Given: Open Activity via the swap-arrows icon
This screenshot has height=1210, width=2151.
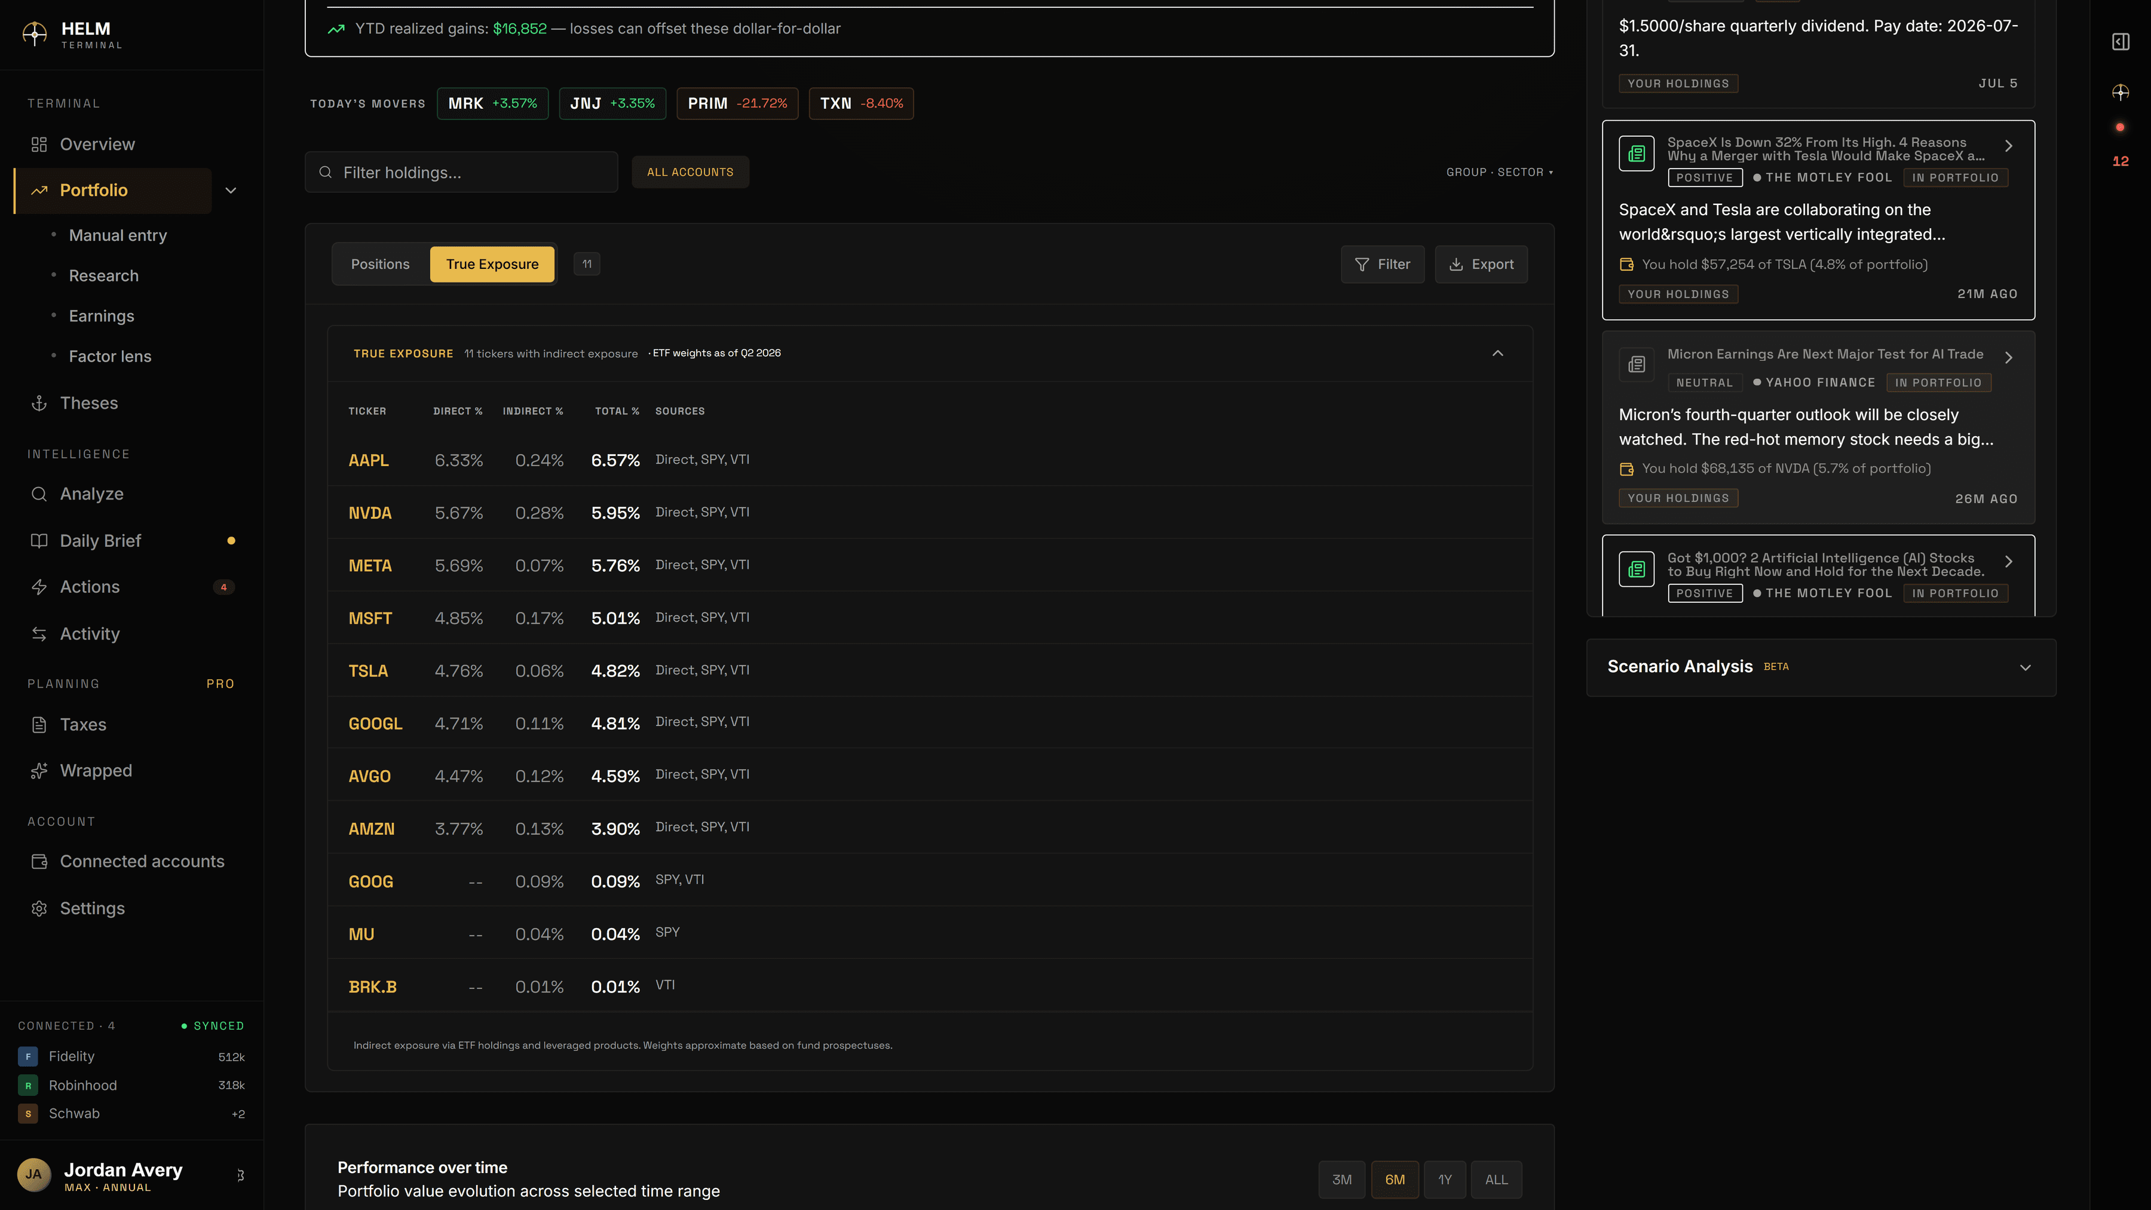Looking at the screenshot, I should pos(39,634).
